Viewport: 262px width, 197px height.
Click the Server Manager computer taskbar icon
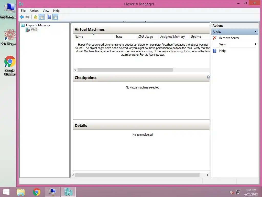click(52, 192)
